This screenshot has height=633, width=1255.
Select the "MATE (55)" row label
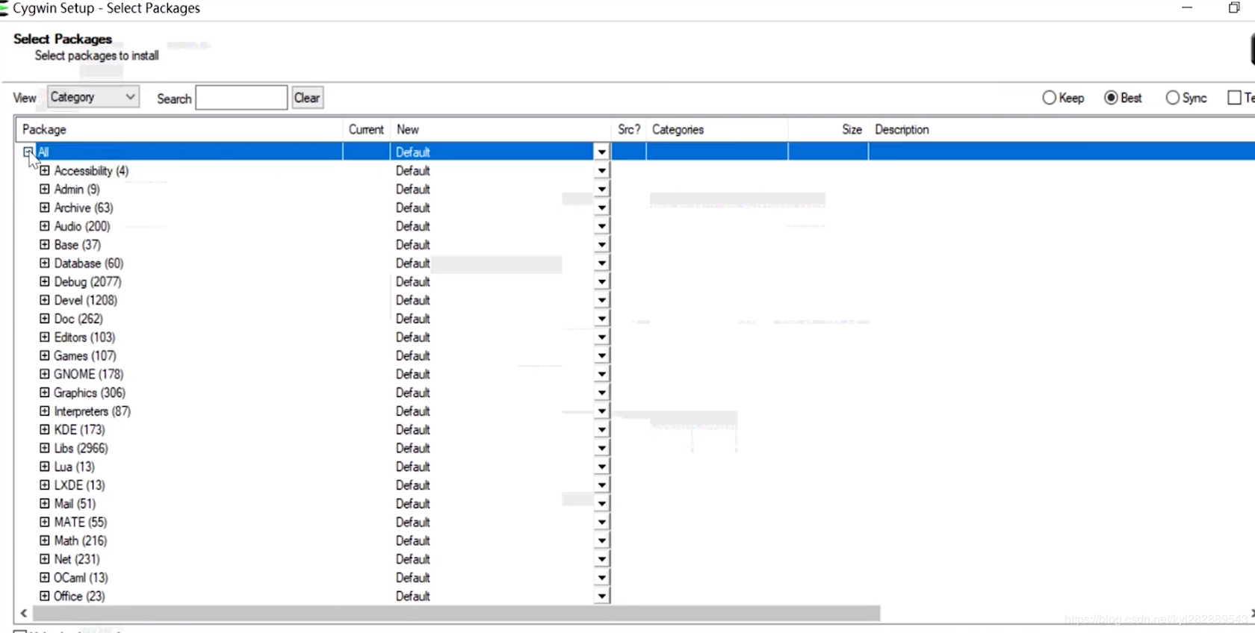coord(81,523)
